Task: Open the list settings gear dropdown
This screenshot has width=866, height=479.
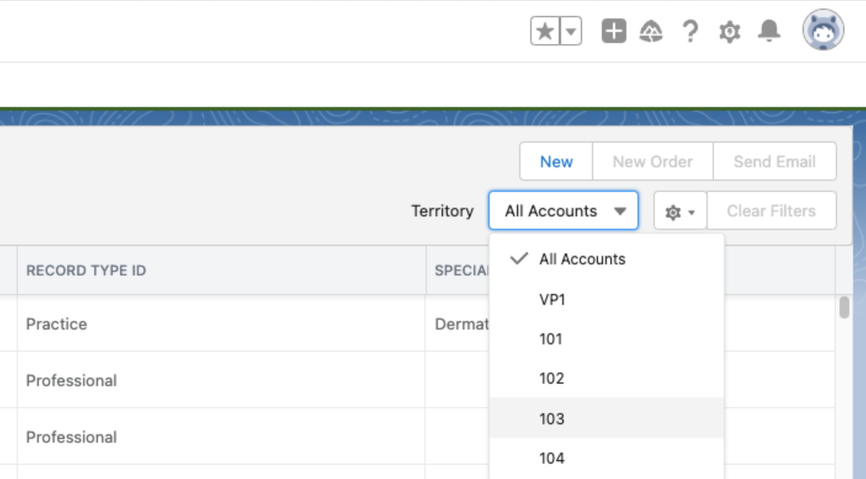Action: pyautogui.click(x=679, y=212)
